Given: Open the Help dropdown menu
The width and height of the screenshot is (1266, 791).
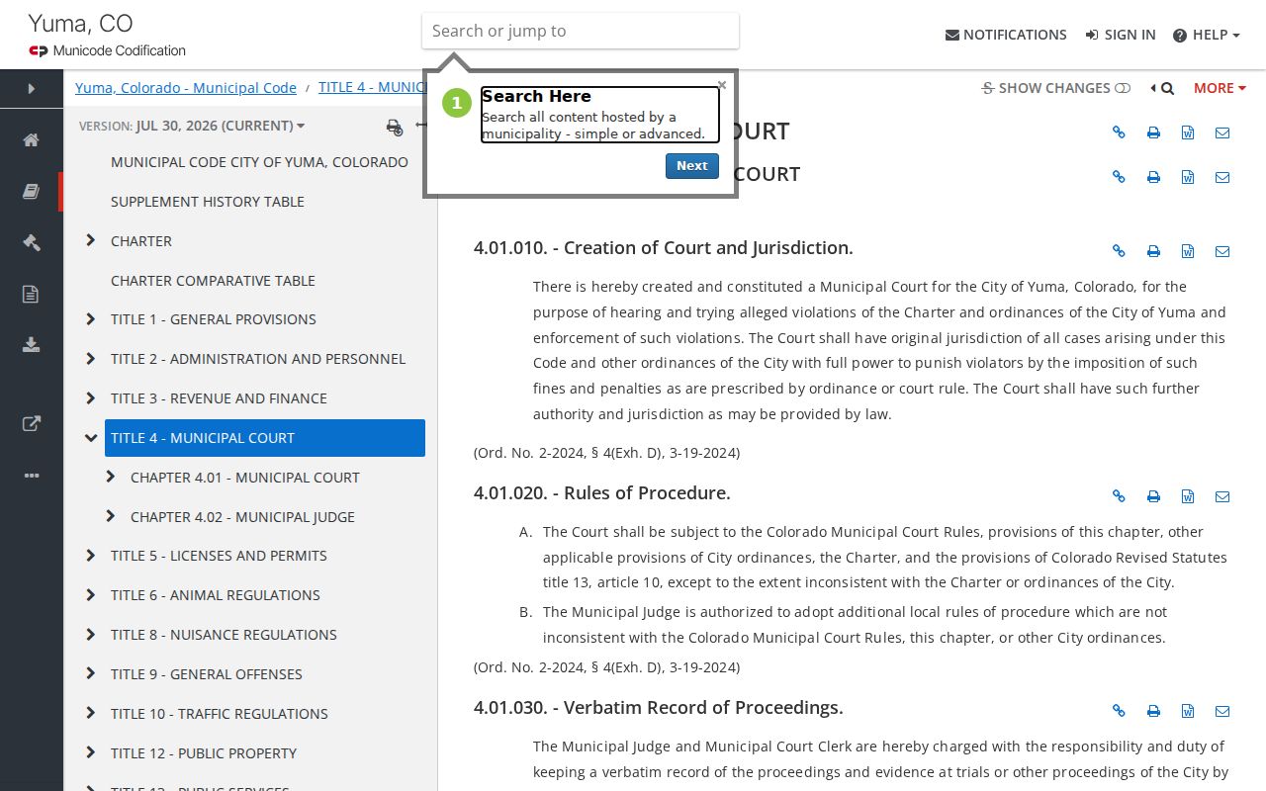Looking at the screenshot, I should pos(1206,35).
